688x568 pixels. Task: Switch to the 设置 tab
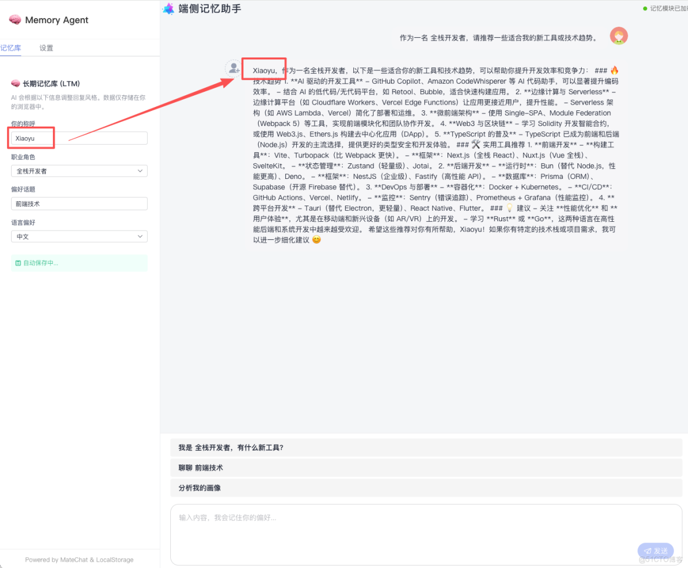pyautogui.click(x=46, y=48)
